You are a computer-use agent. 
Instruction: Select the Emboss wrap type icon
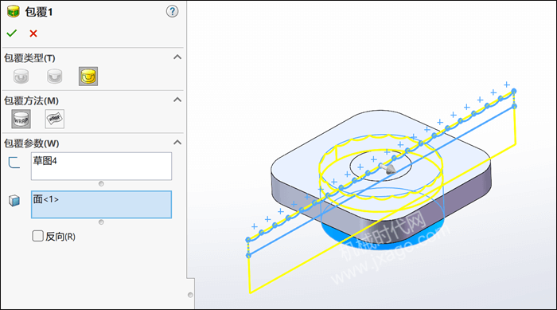(21, 77)
